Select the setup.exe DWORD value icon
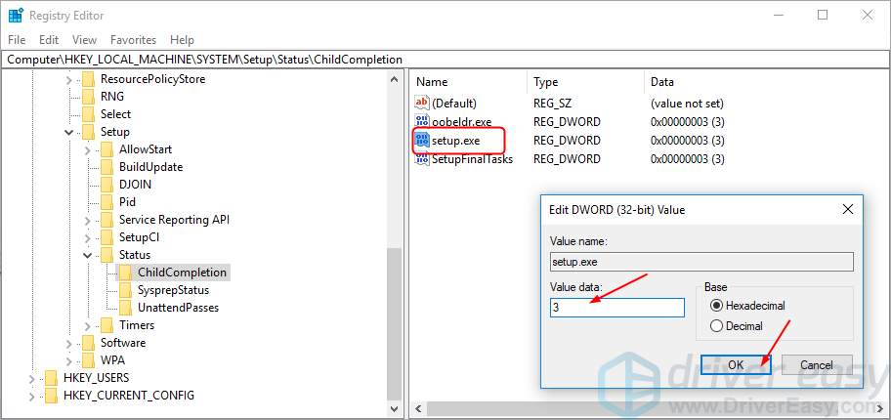 click(422, 140)
